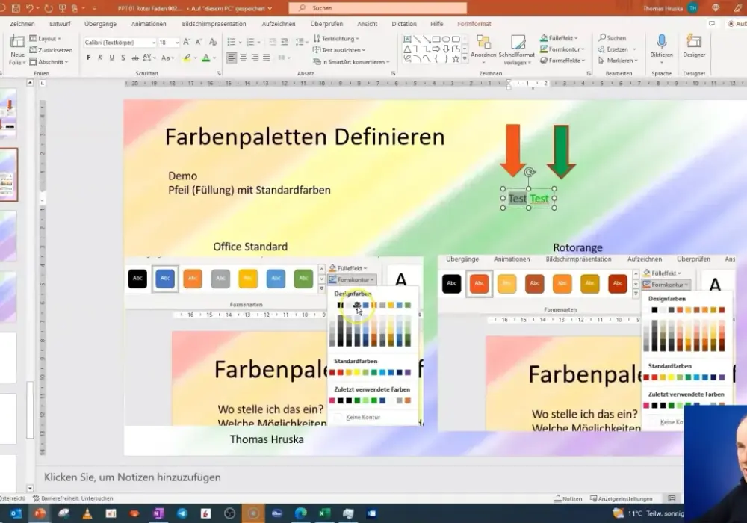Switch to the Ansicht tab
747x523 pixels.
368,24
